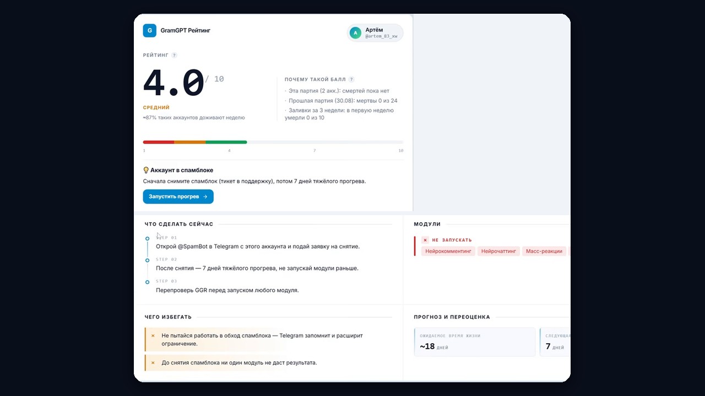The image size is (705, 396).
Task: Click the "После снятия — 7 дней" step text
Action: tap(257, 268)
